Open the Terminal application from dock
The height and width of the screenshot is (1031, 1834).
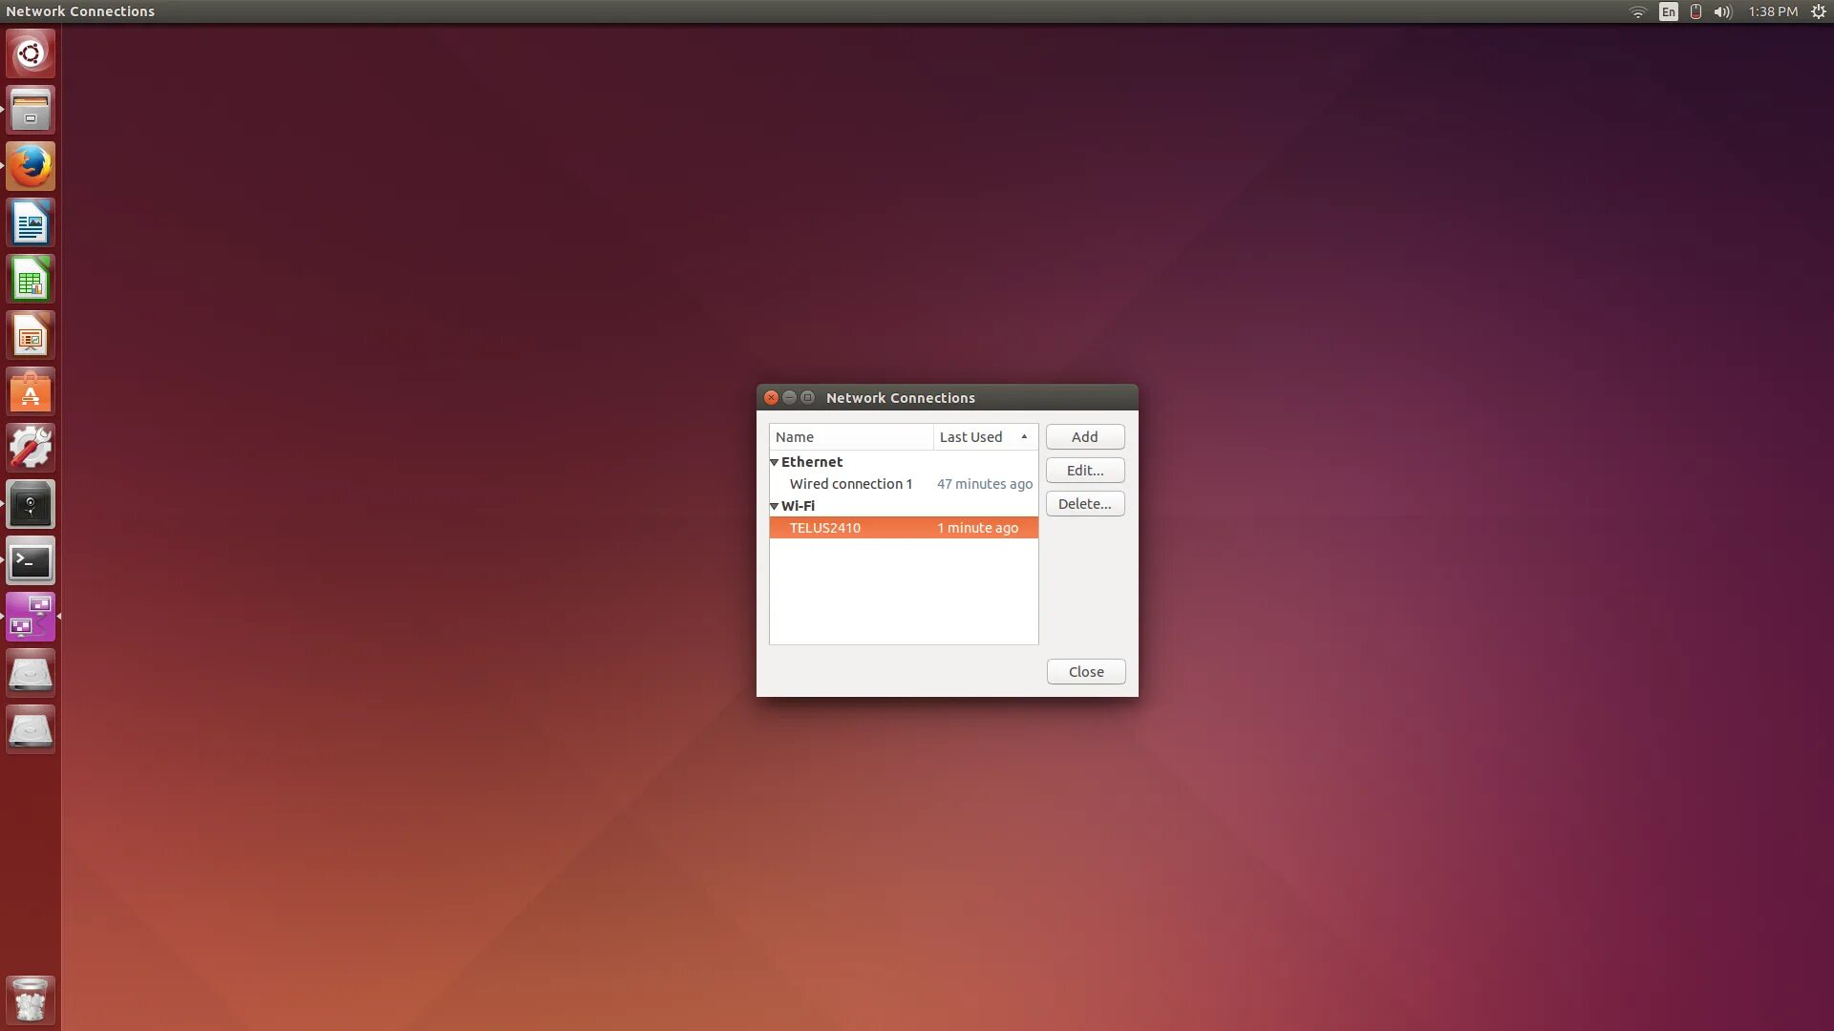[x=32, y=561]
